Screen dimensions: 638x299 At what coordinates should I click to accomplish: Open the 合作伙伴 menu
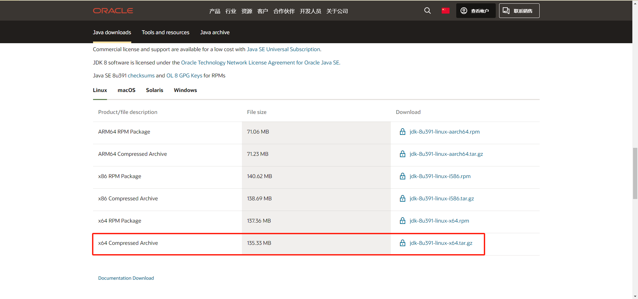tap(284, 11)
